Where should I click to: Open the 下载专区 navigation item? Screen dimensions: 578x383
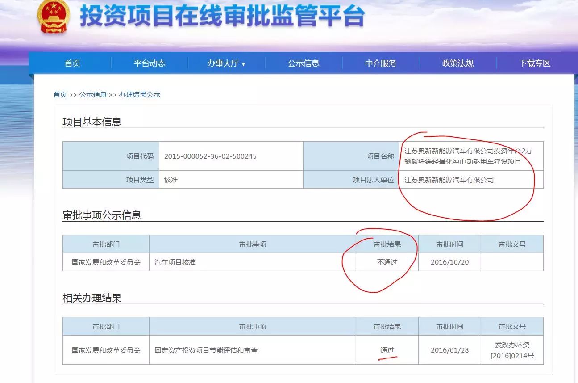click(x=535, y=63)
